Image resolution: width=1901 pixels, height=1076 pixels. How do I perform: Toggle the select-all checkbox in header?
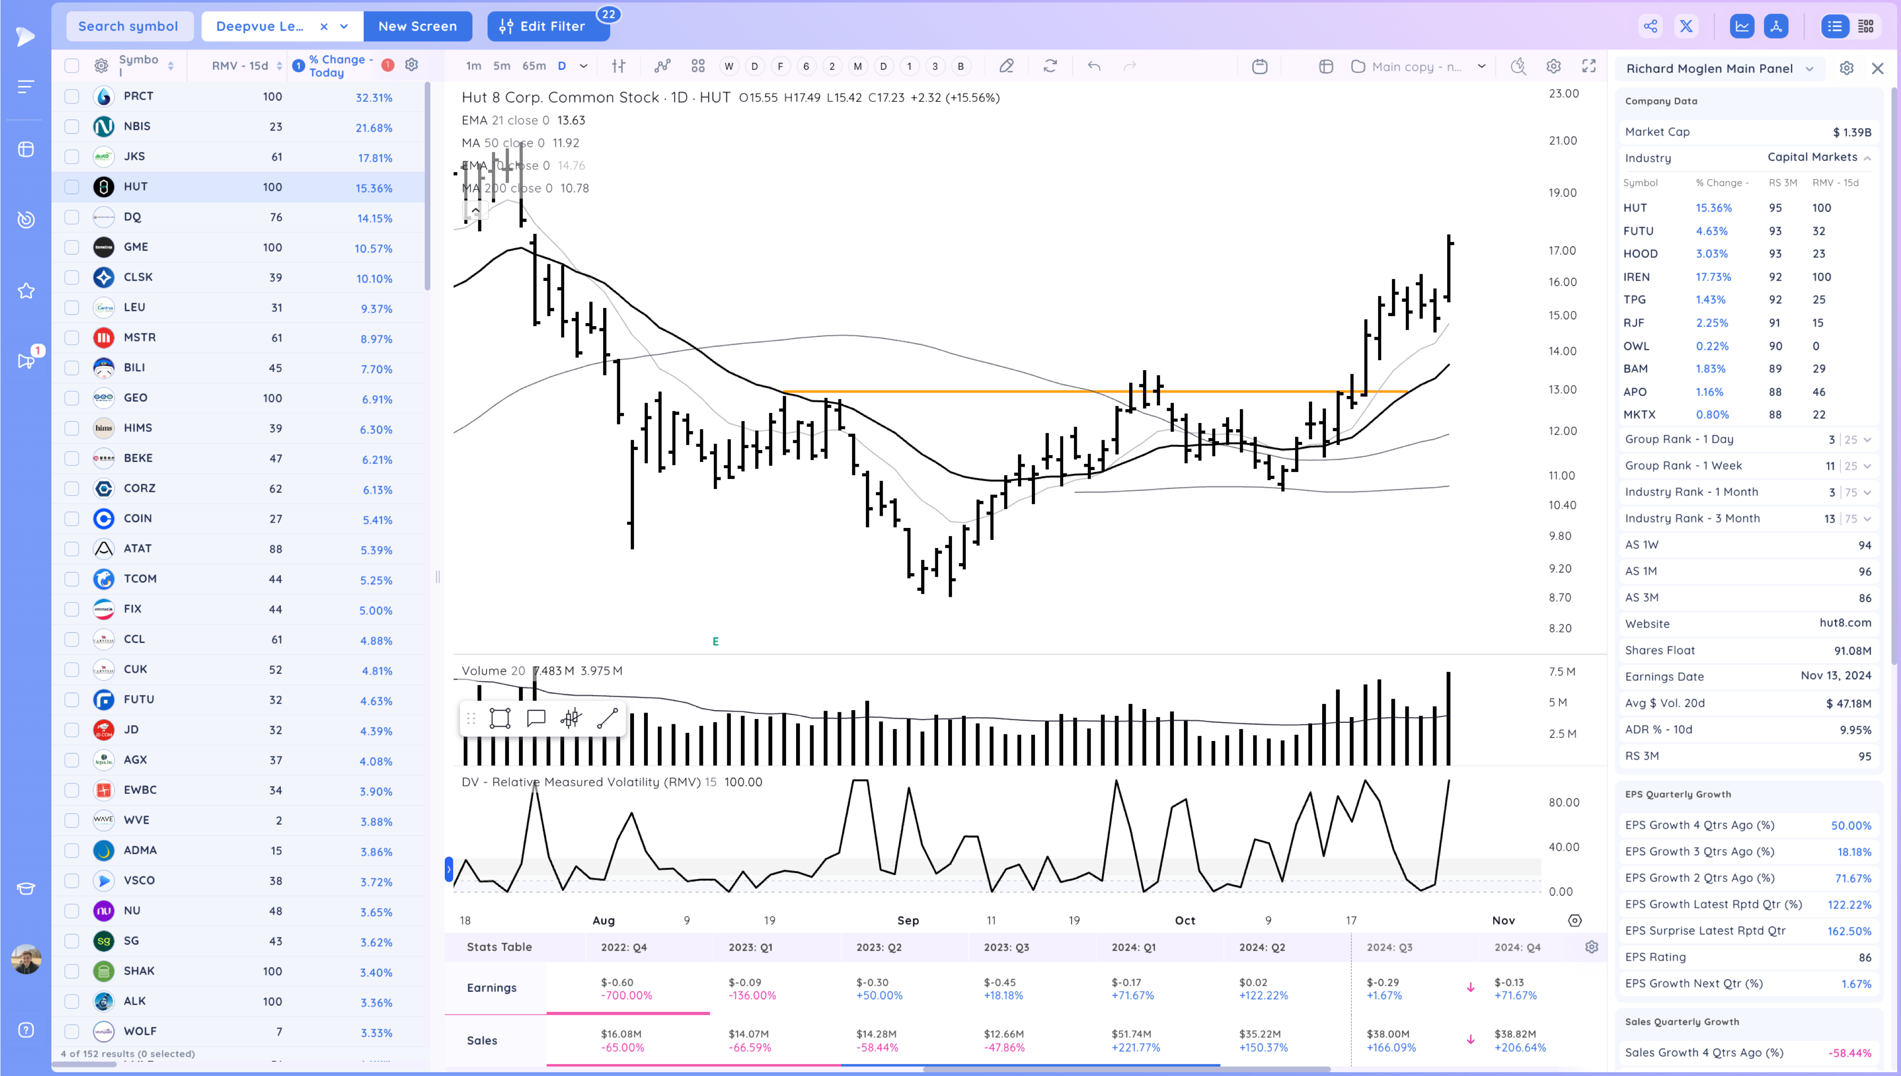[x=72, y=66]
